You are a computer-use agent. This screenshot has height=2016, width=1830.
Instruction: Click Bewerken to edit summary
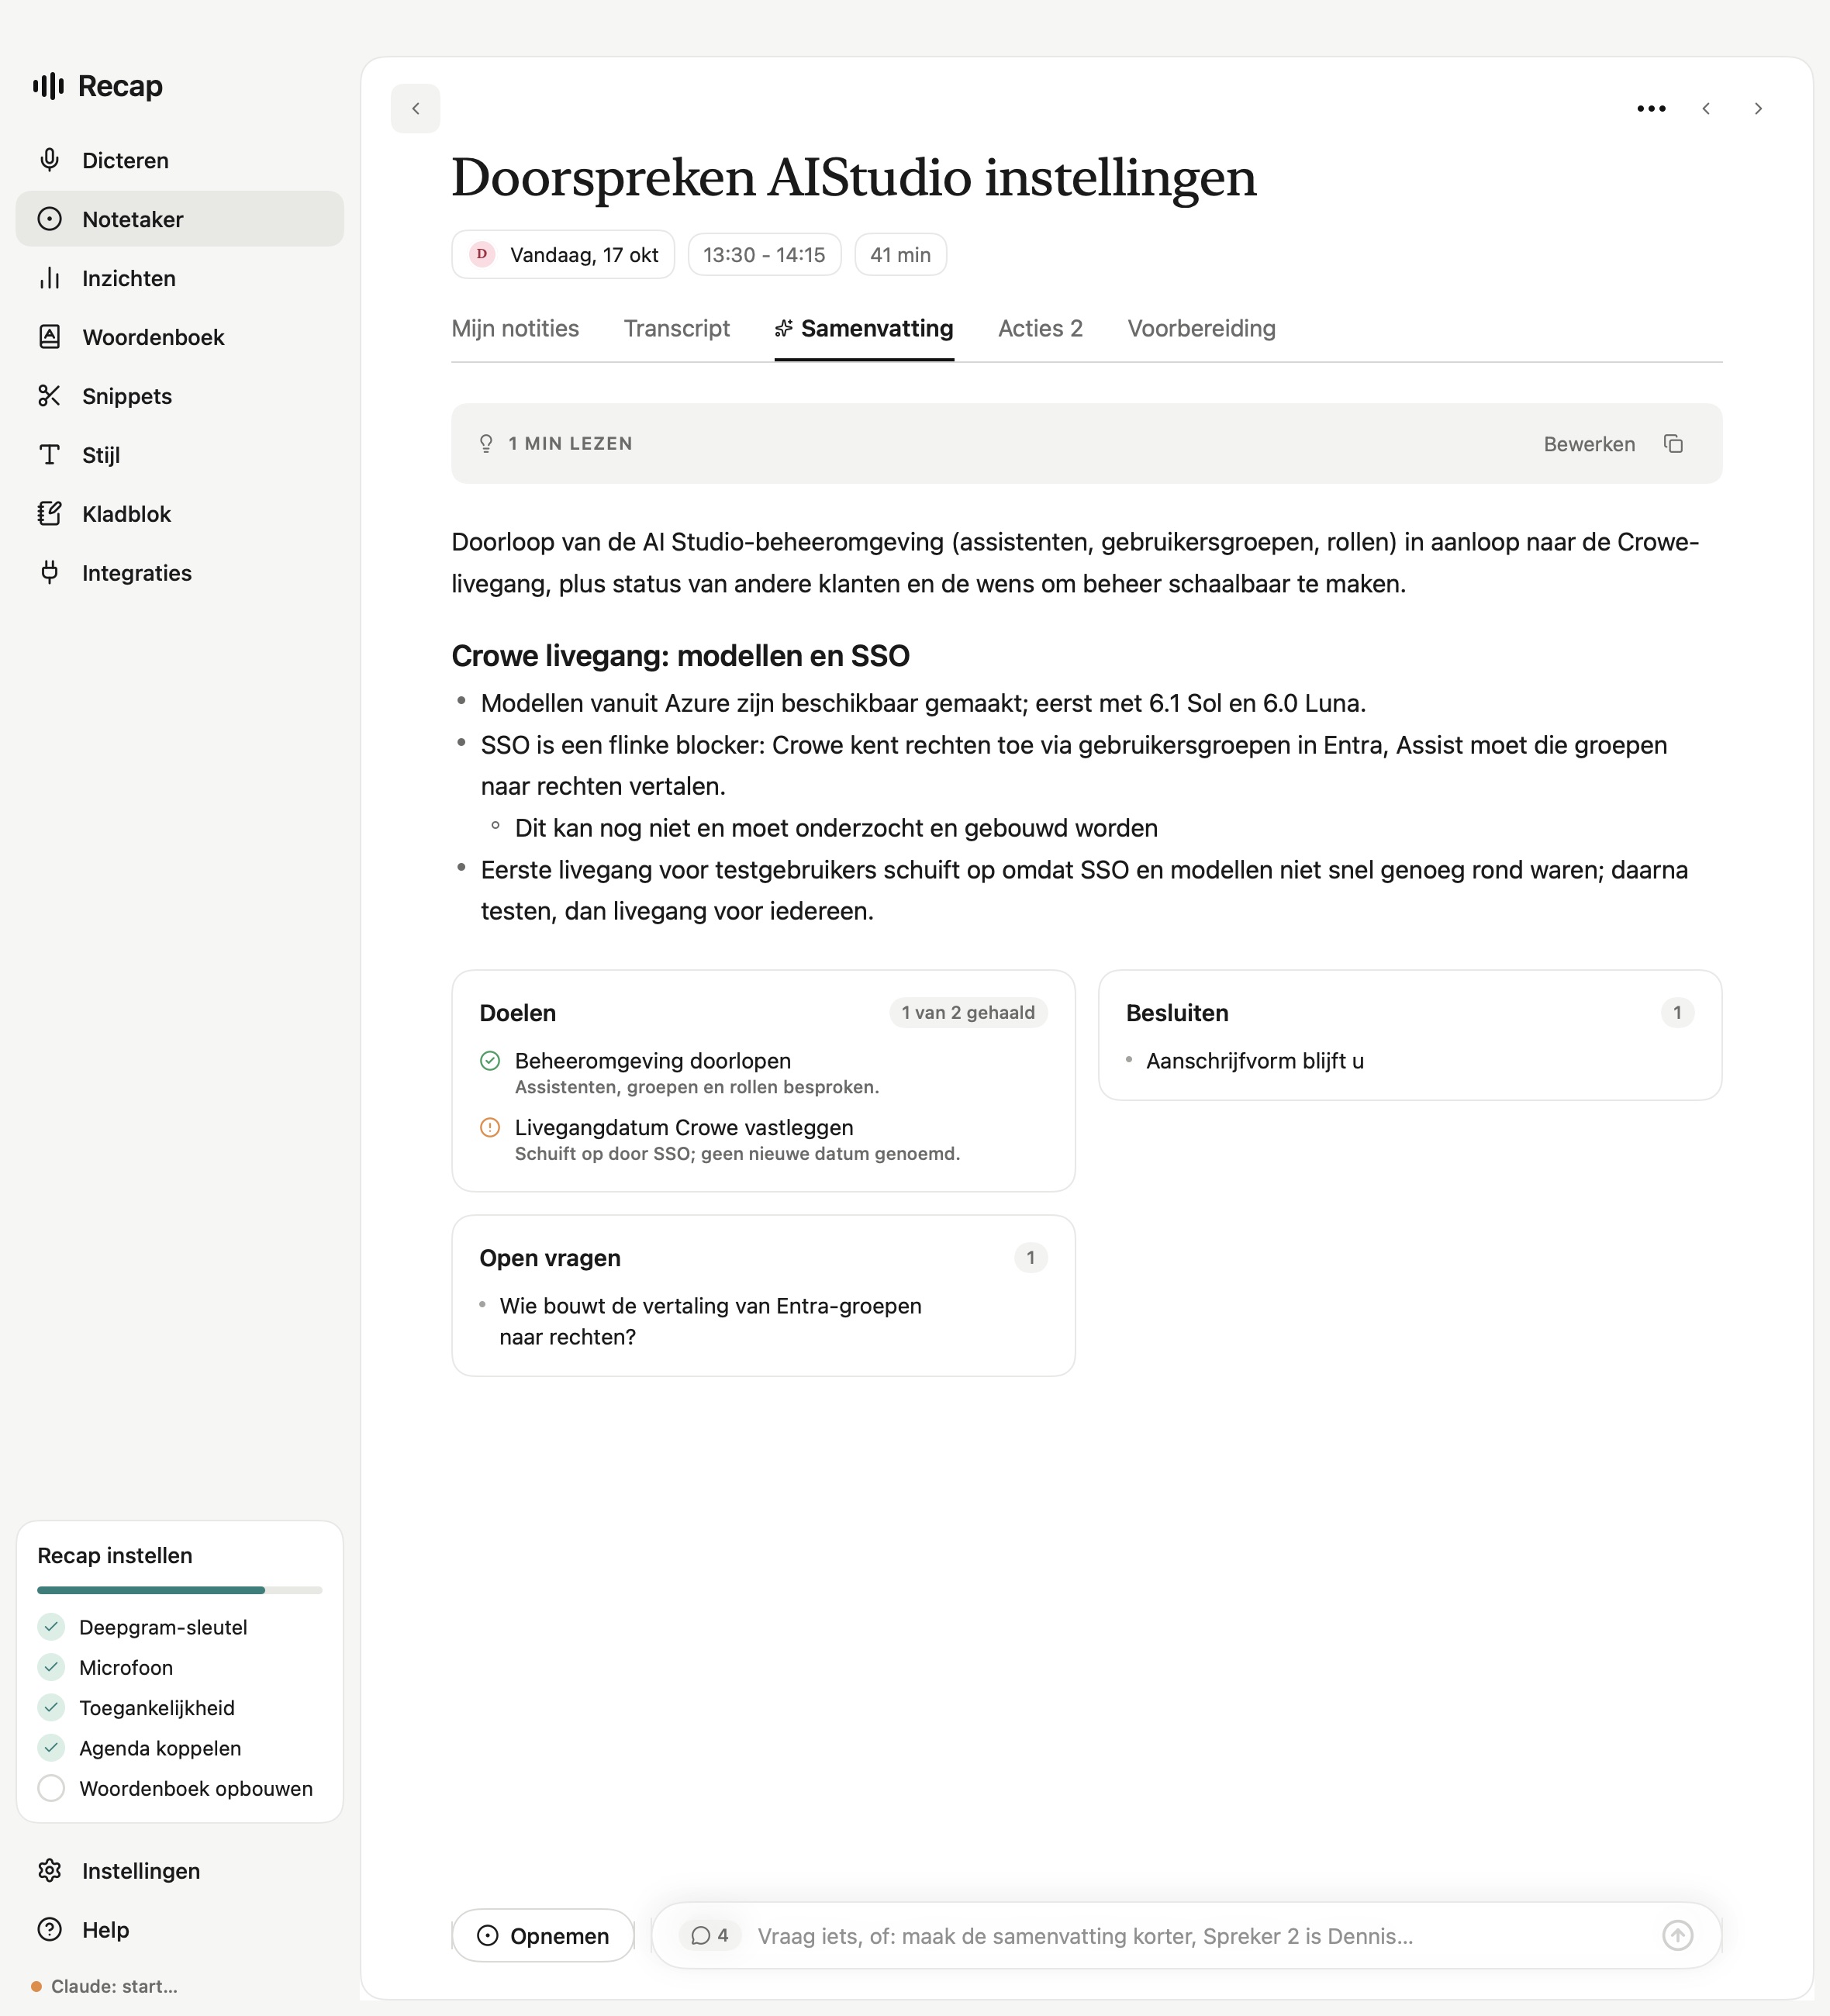(x=1589, y=444)
